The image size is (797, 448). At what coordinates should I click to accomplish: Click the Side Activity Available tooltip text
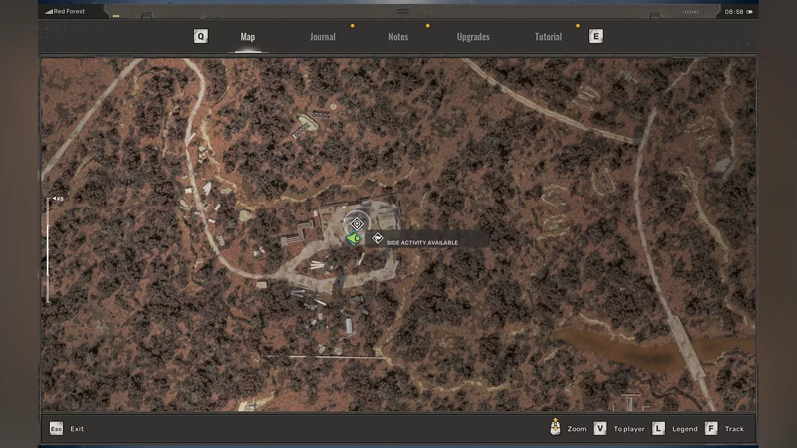pos(422,243)
